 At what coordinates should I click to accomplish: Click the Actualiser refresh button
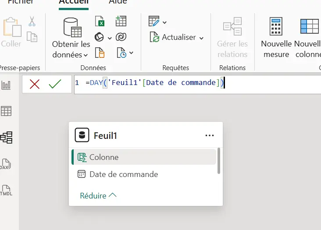point(173,37)
